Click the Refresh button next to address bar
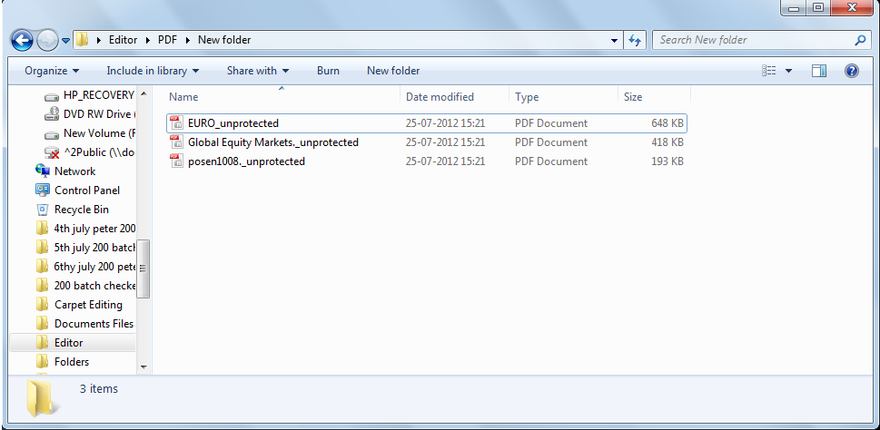880x430 pixels. pyautogui.click(x=635, y=40)
